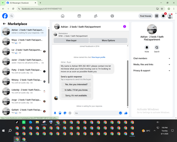Open the Jorge conversation

(24, 101)
